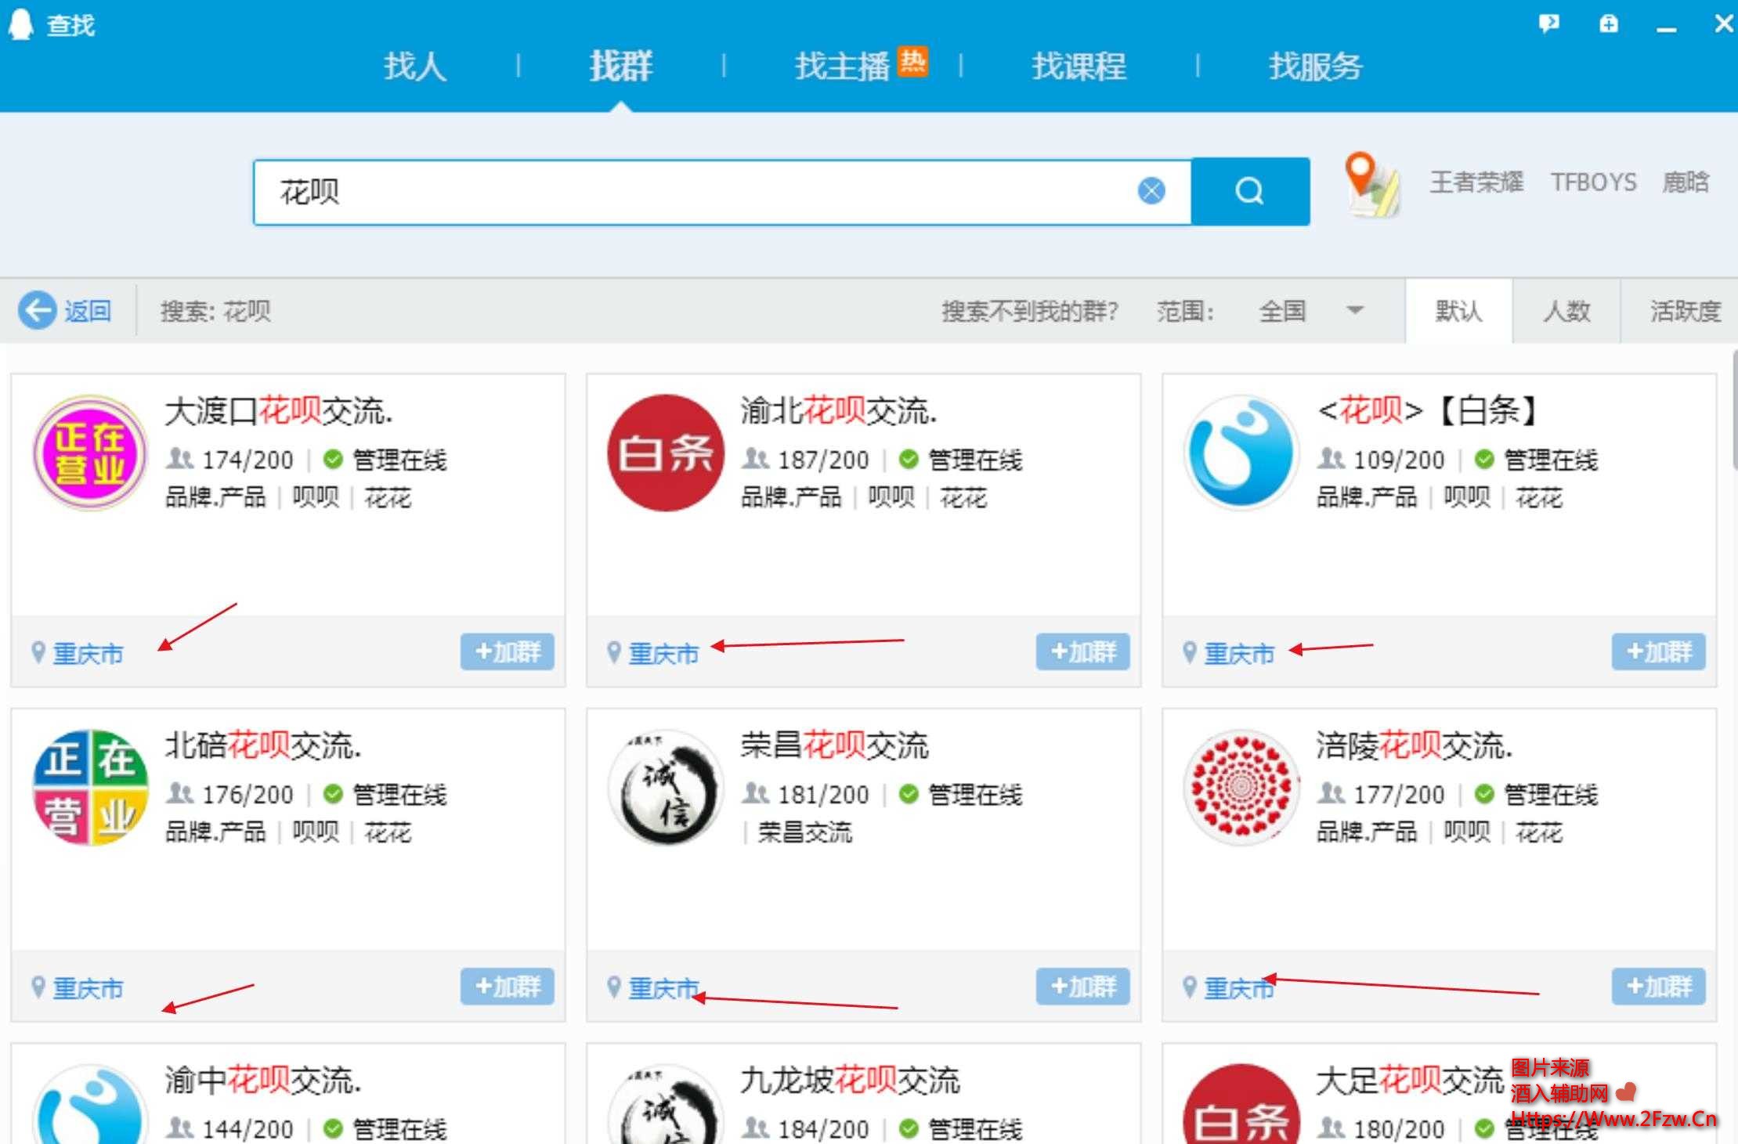Open the map location pin icon
1738x1144 pixels.
coord(1371,185)
